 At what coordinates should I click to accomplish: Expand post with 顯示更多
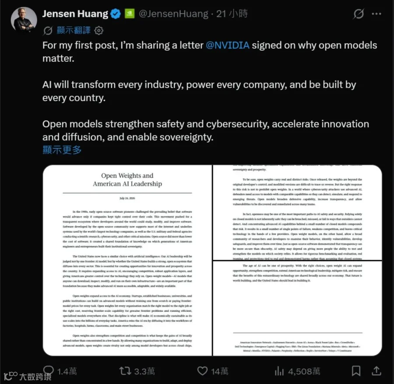pos(62,150)
